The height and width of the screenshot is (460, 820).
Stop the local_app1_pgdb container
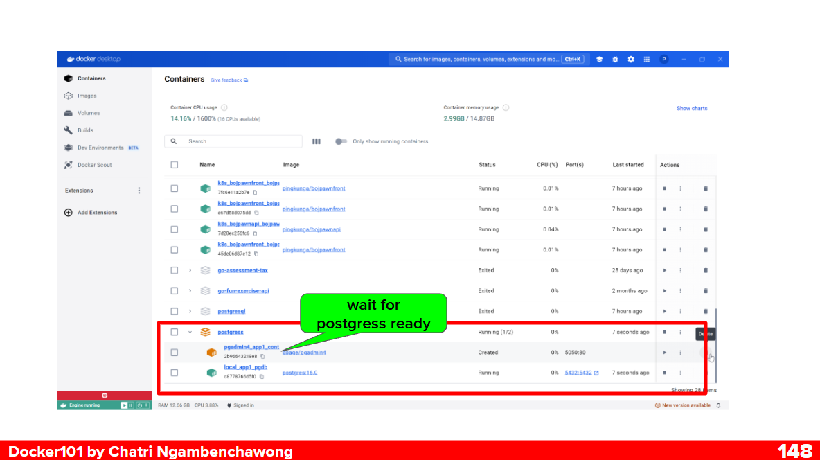click(x=665, y=373)
